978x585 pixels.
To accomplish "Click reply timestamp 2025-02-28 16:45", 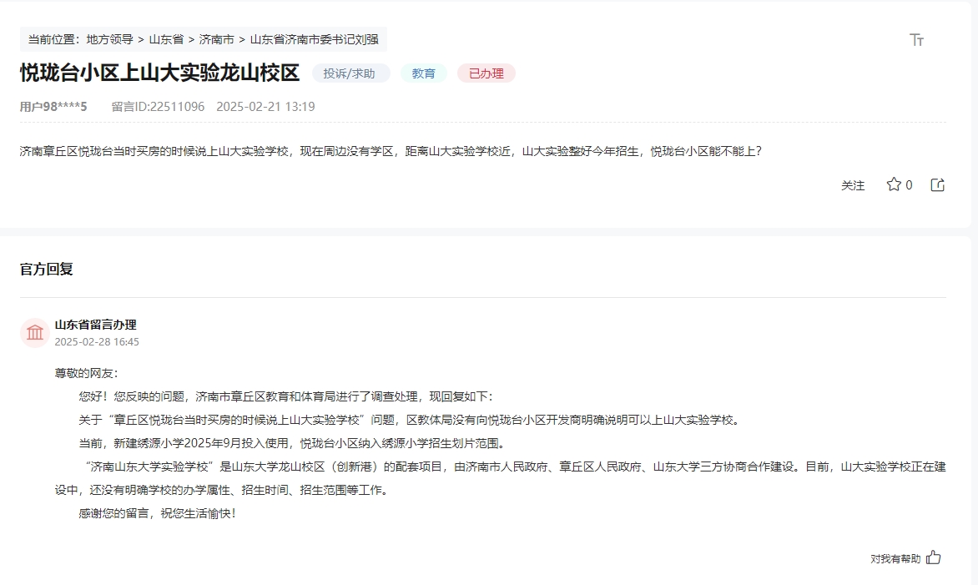I will (97, 342).
